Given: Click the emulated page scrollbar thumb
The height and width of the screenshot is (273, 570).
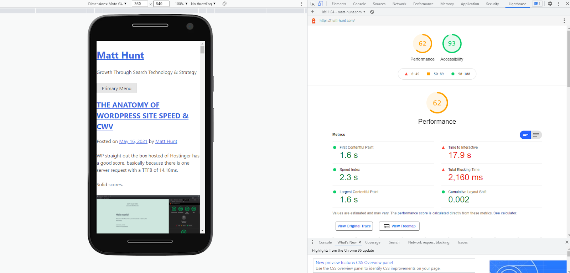Looking at the screenshot, I should [202, 49].
